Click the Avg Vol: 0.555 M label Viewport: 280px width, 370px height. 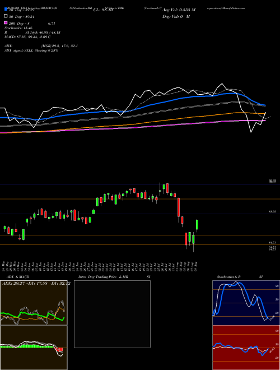point(179,10)
